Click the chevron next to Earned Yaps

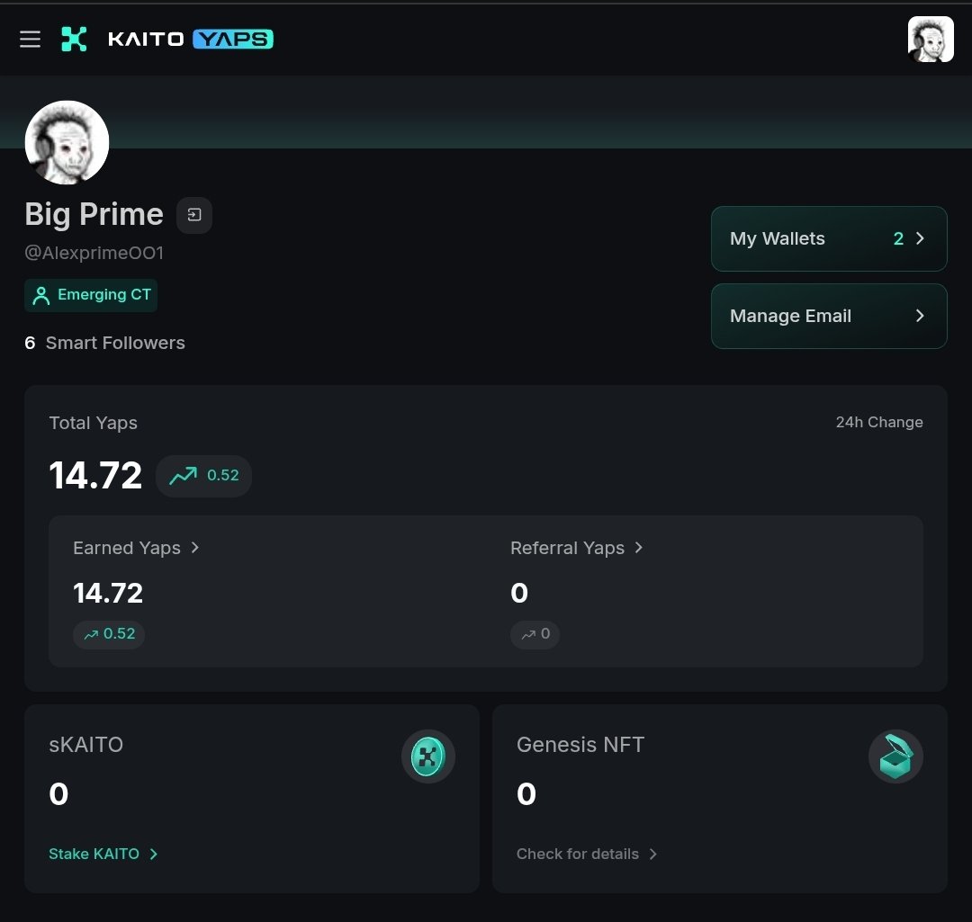pyautogui.click(x=195, y=547)
